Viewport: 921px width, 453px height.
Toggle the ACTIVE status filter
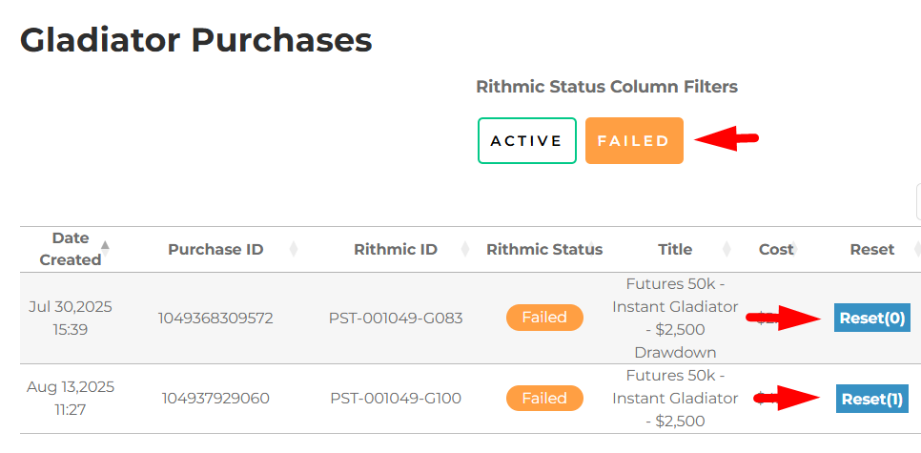[x=526, y=141]
